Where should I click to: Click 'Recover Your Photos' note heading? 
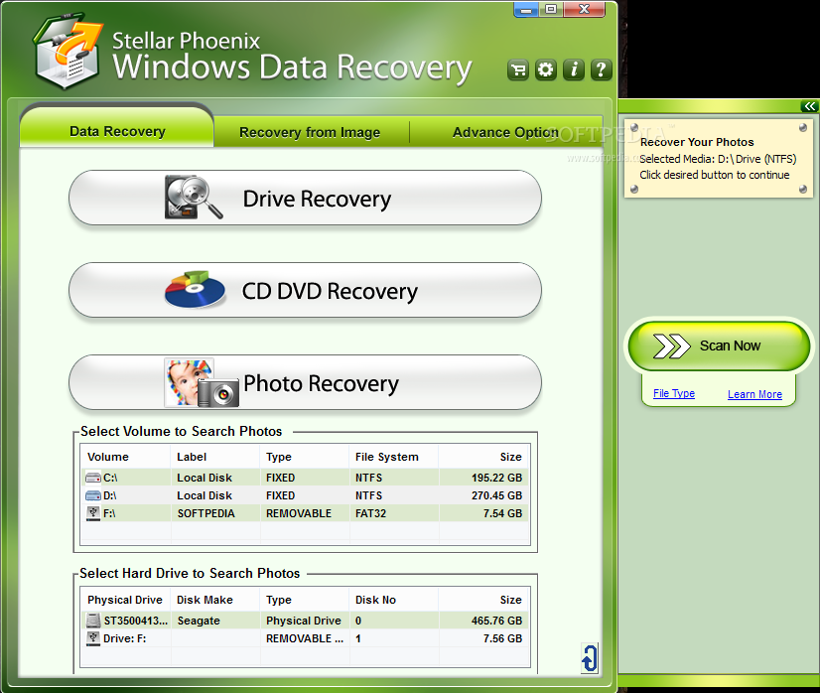coord(697,142)
